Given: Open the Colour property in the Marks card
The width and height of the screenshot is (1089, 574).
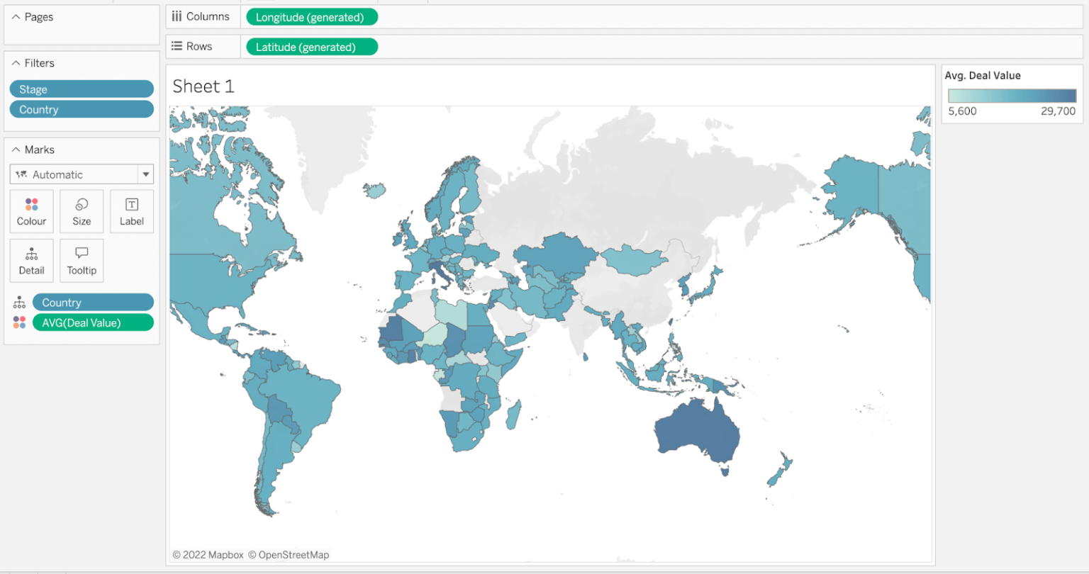Looking at the screenshot, I should (x=31, y=210).
